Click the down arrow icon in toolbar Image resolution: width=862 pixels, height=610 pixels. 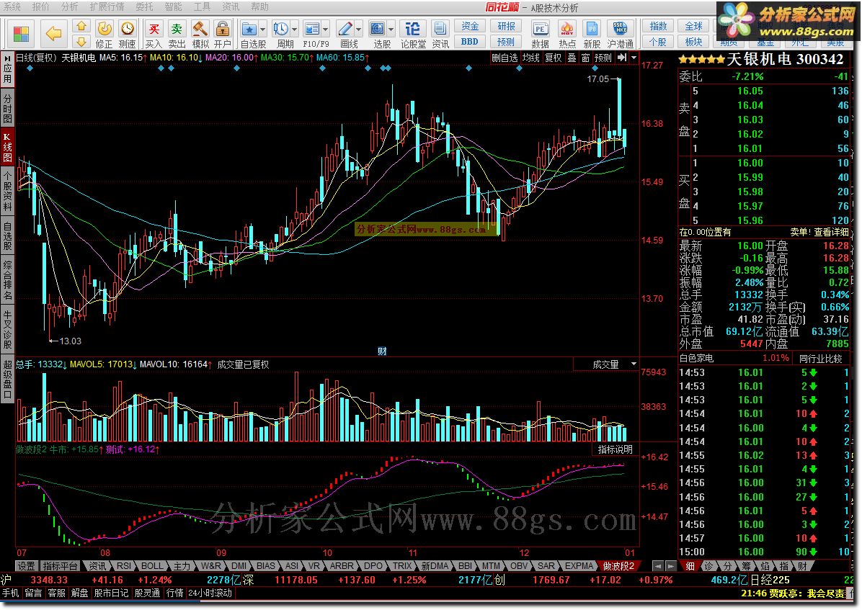click(81, 42)
